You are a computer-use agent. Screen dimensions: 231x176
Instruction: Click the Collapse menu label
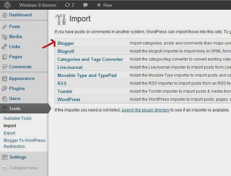23,168
